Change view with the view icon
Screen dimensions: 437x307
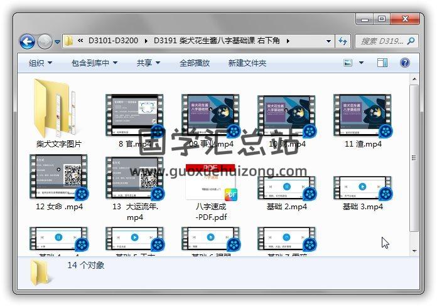pos(348,63)
